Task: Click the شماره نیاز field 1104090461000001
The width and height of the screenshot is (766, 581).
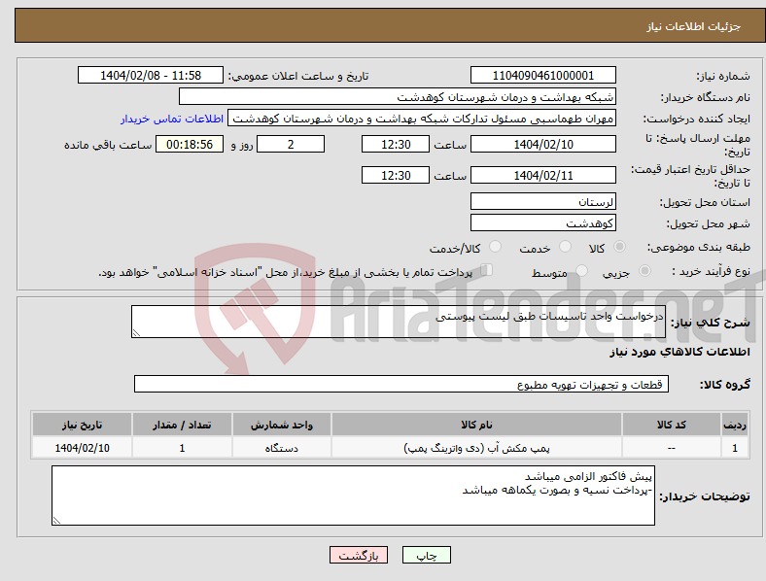Action: click(x=542, y=75)
